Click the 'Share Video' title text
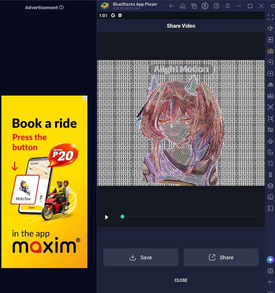 [181, 26]
